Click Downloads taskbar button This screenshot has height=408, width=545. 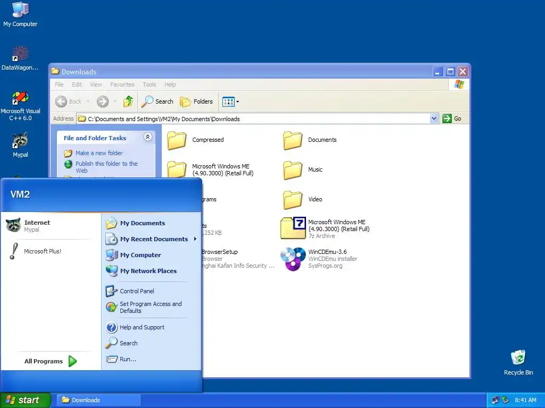(x=98, y=400)
